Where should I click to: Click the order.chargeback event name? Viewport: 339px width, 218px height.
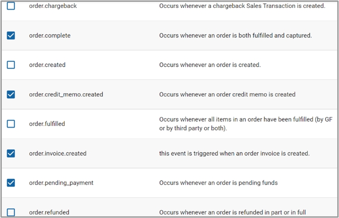53,6
